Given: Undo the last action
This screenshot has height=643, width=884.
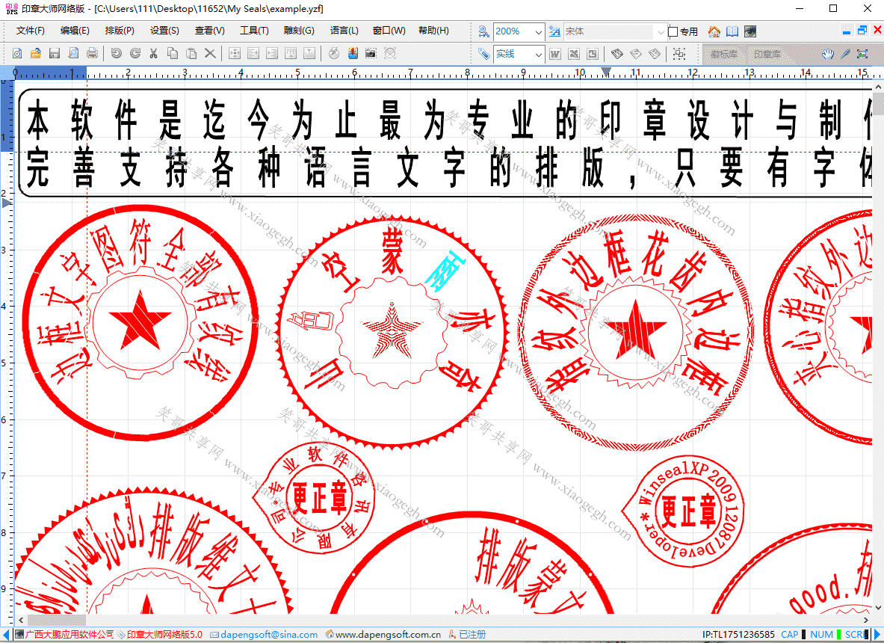Looking at the screenshot, I should [x=116, y=54].
